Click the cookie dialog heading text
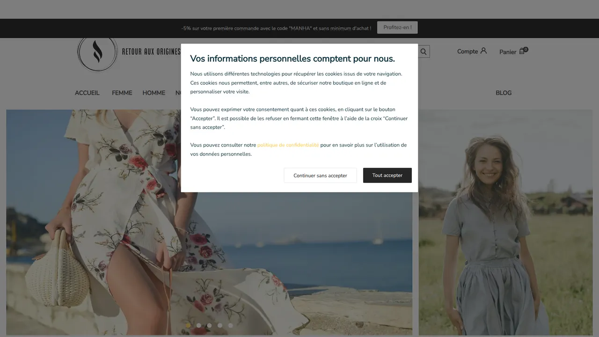 coord(292,59)
